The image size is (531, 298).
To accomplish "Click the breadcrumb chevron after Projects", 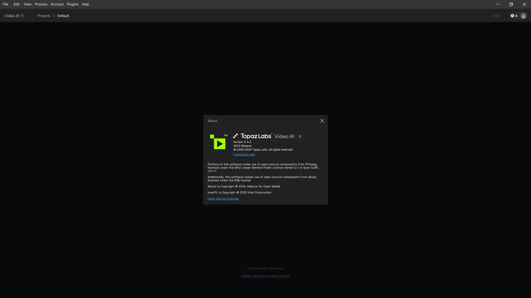I will 54,16.
